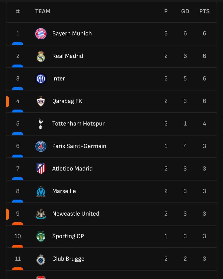Select the Qarabag FK crest icon
This screenshot has width=223, height=279.
41,101
